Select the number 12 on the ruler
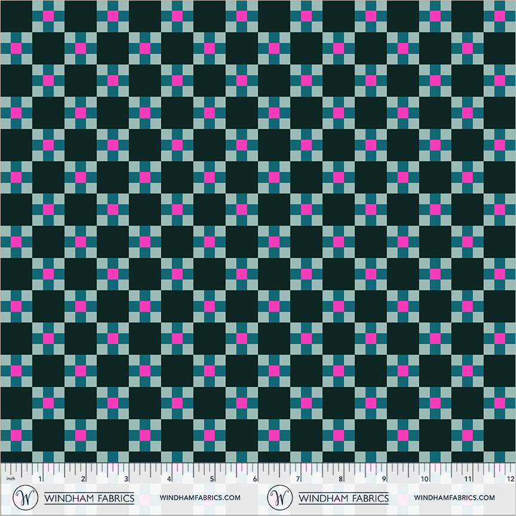This screenshot has height=516, width=516. pos(511,479)
